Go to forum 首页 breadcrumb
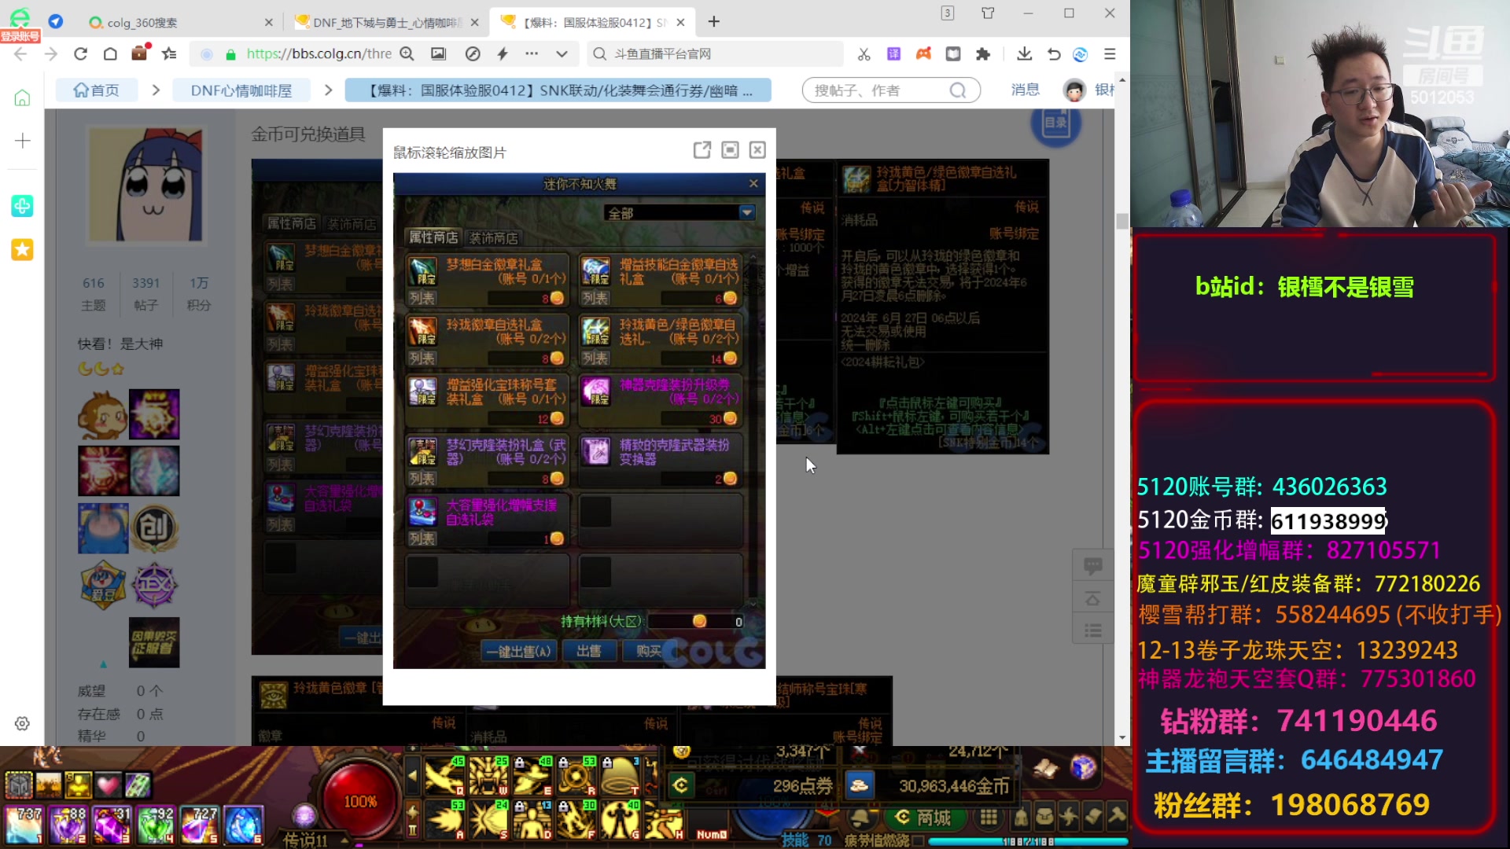Viewport: 1510px width, 849px height. click(x=96, y=90)
